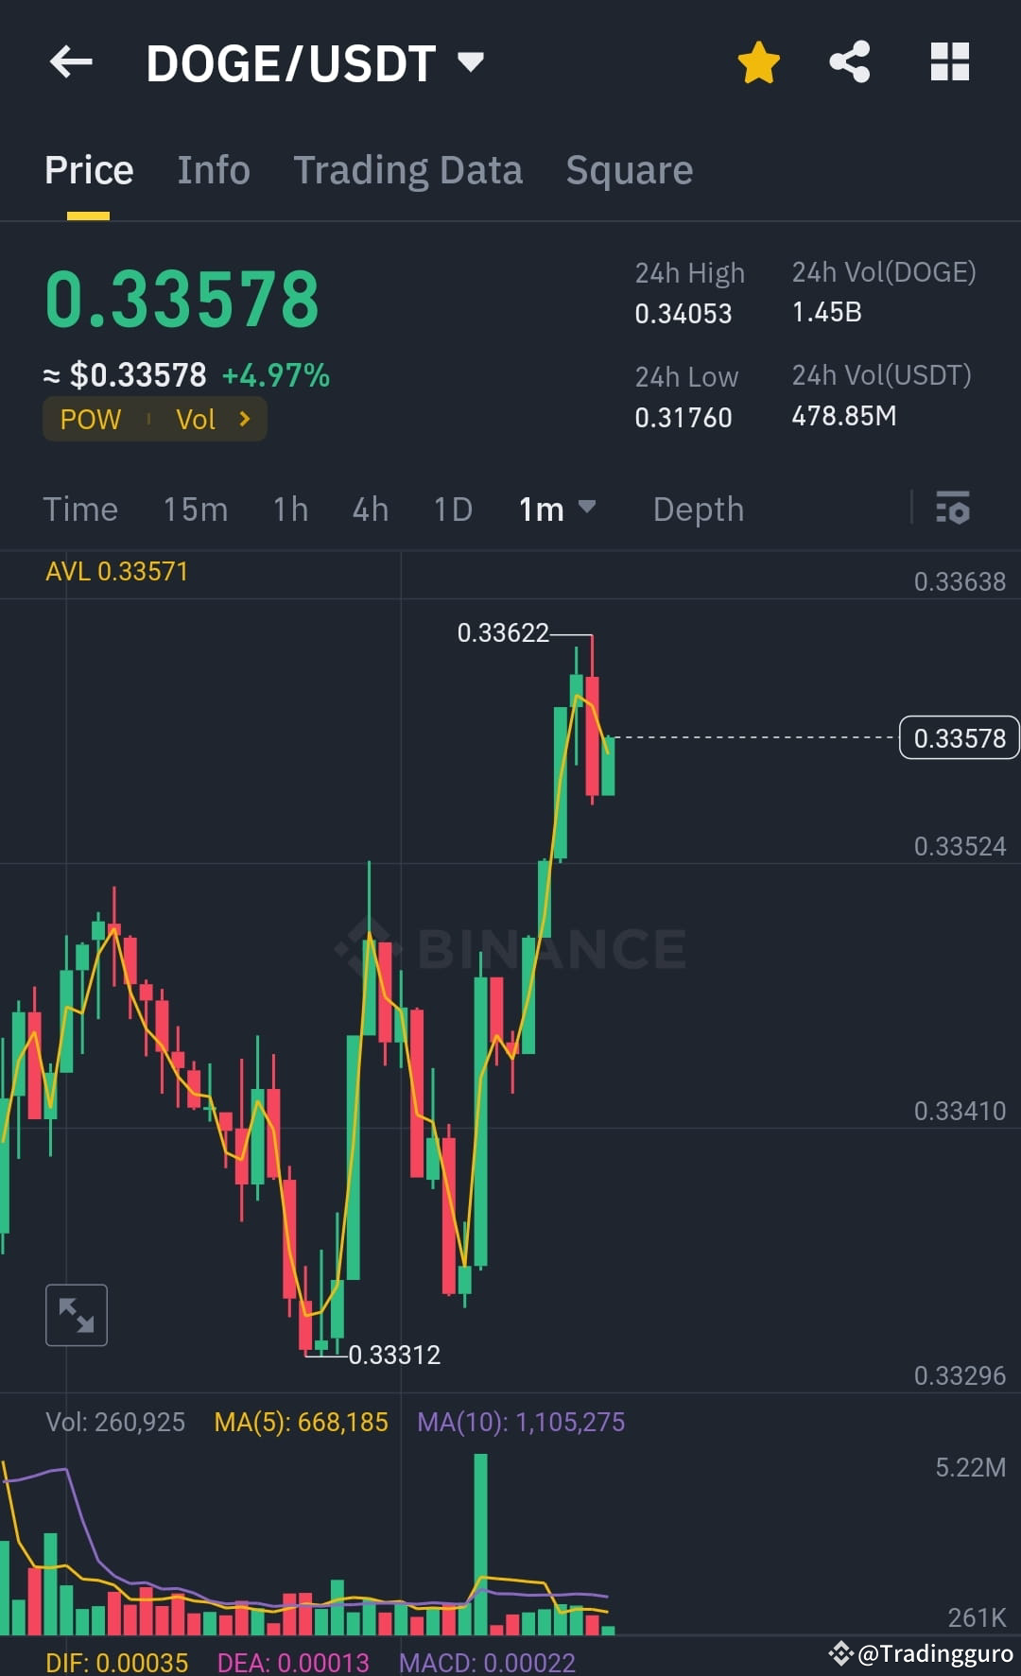This screenshot has height=1676, width=1021.
Task: Open the apps grid icon top right
Action: (949, 60)
